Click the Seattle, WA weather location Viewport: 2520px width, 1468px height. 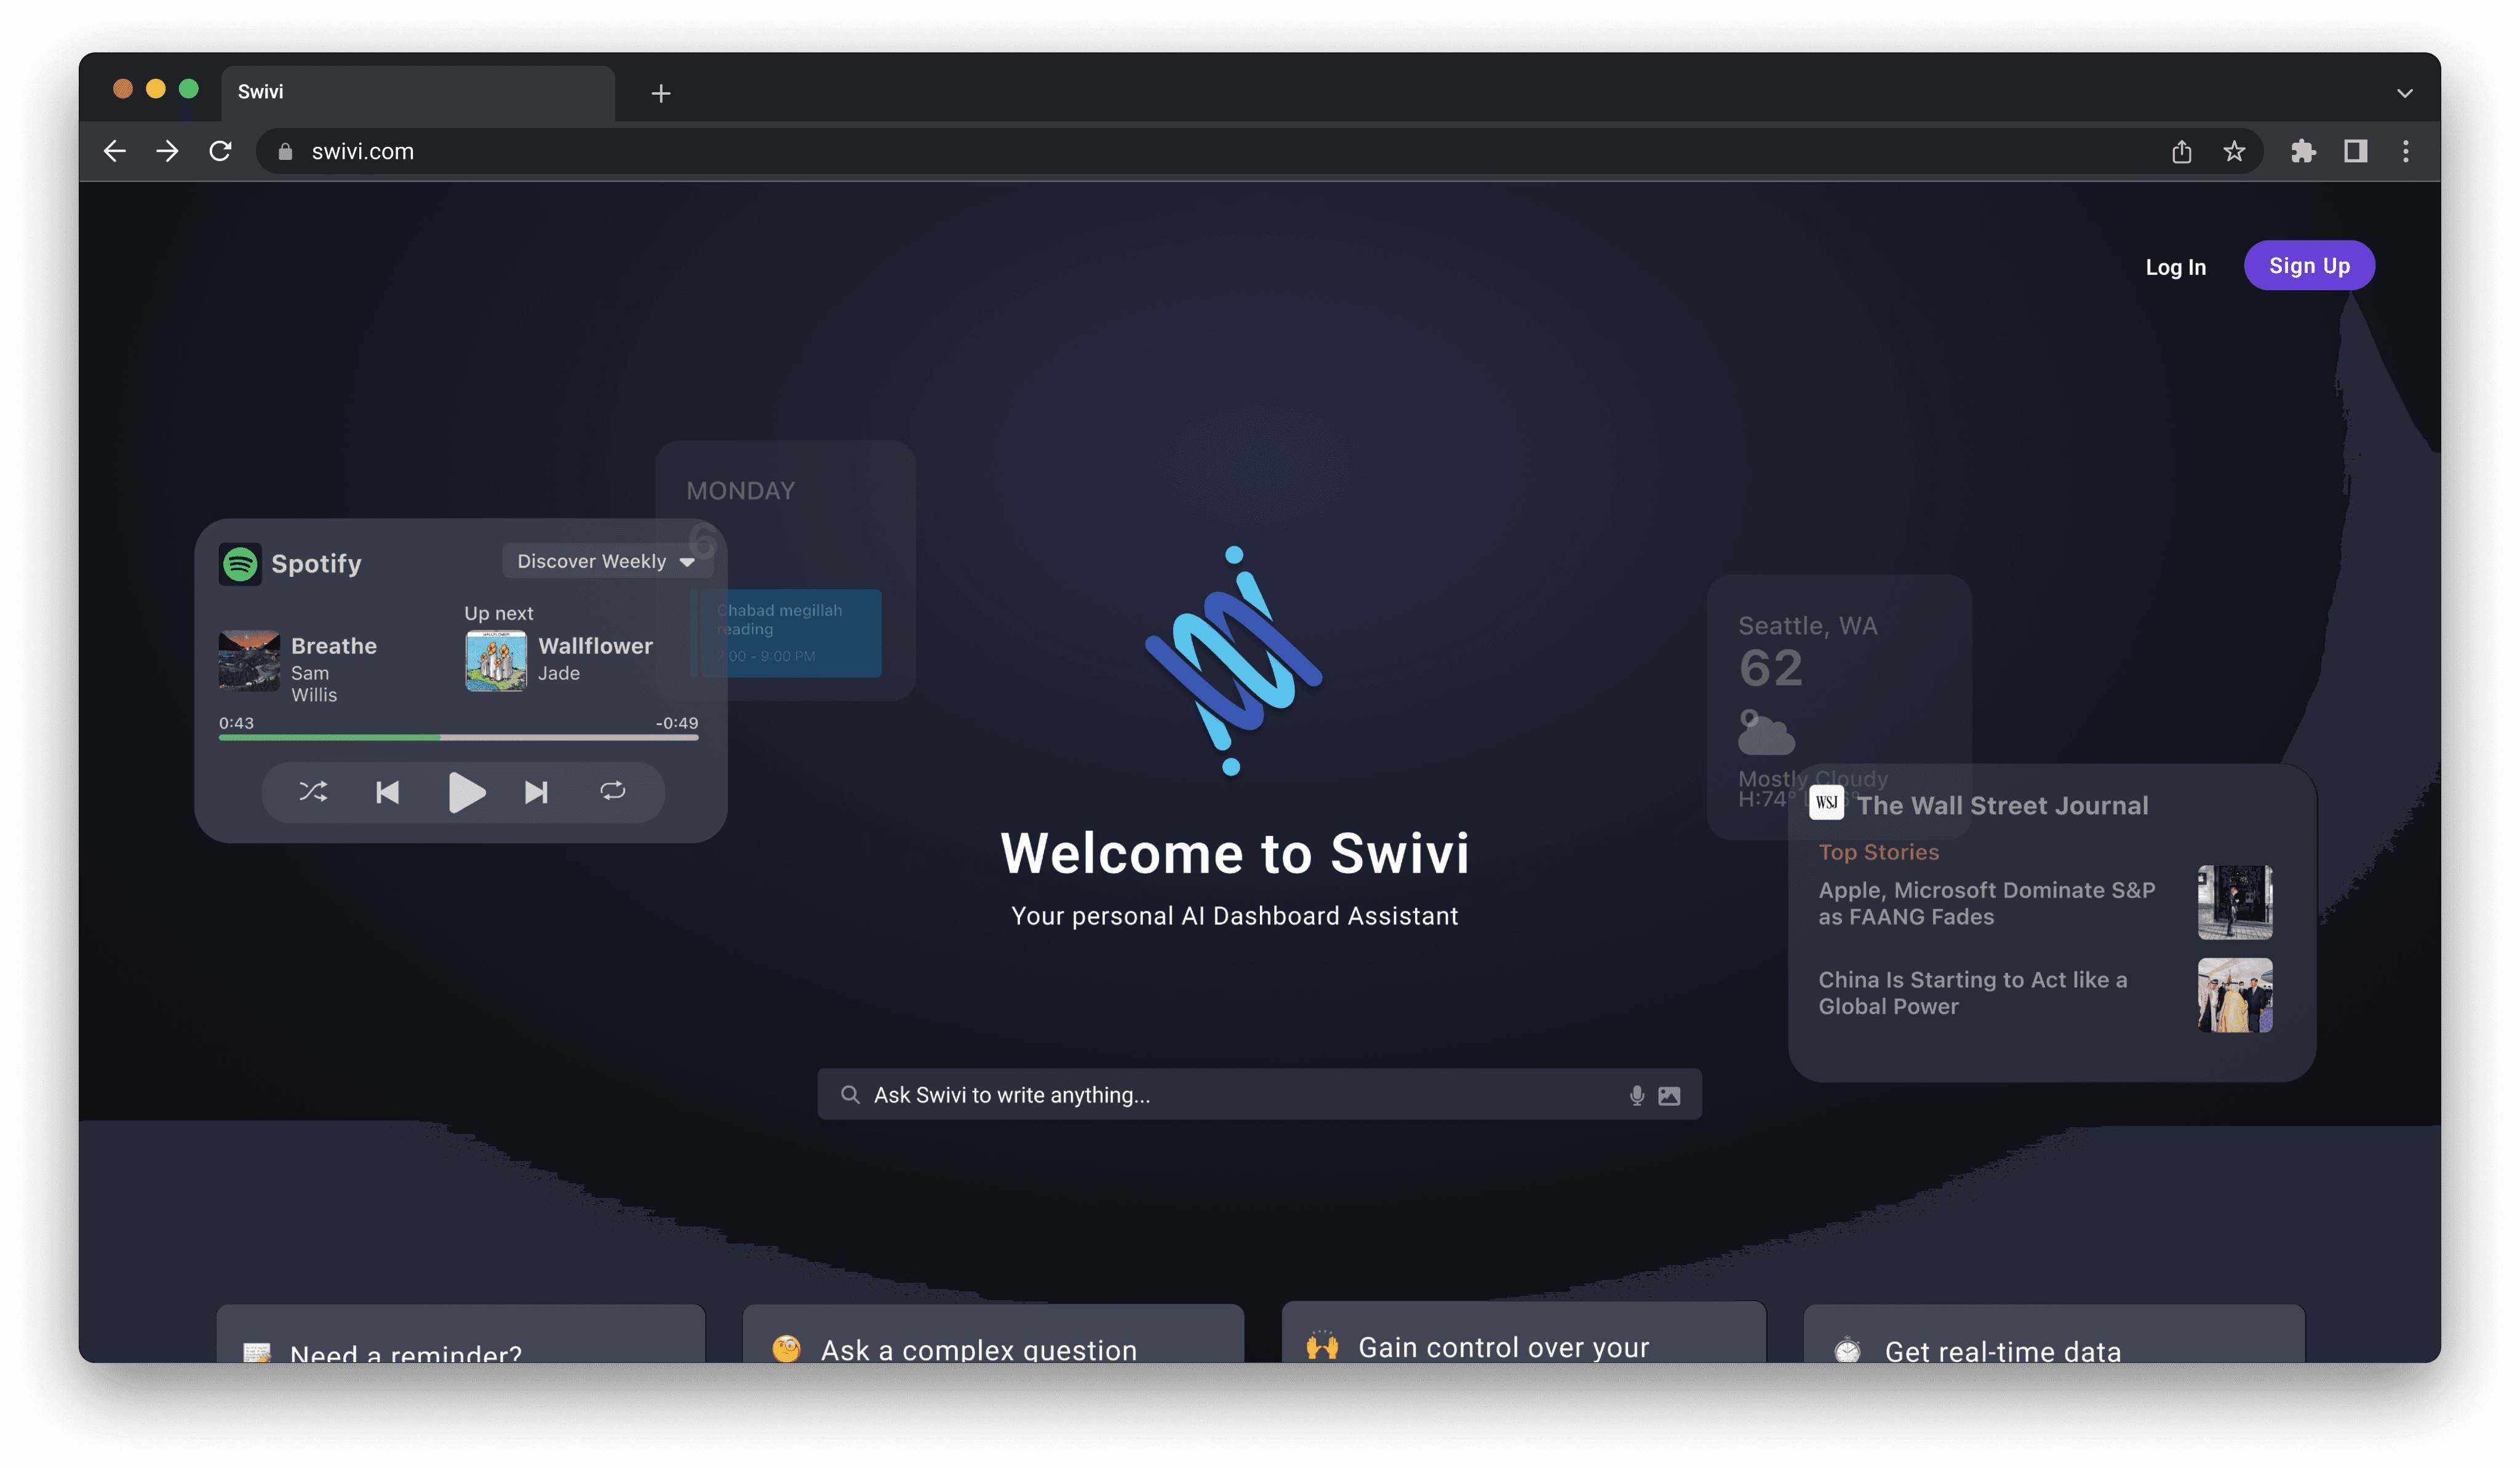1807,625
